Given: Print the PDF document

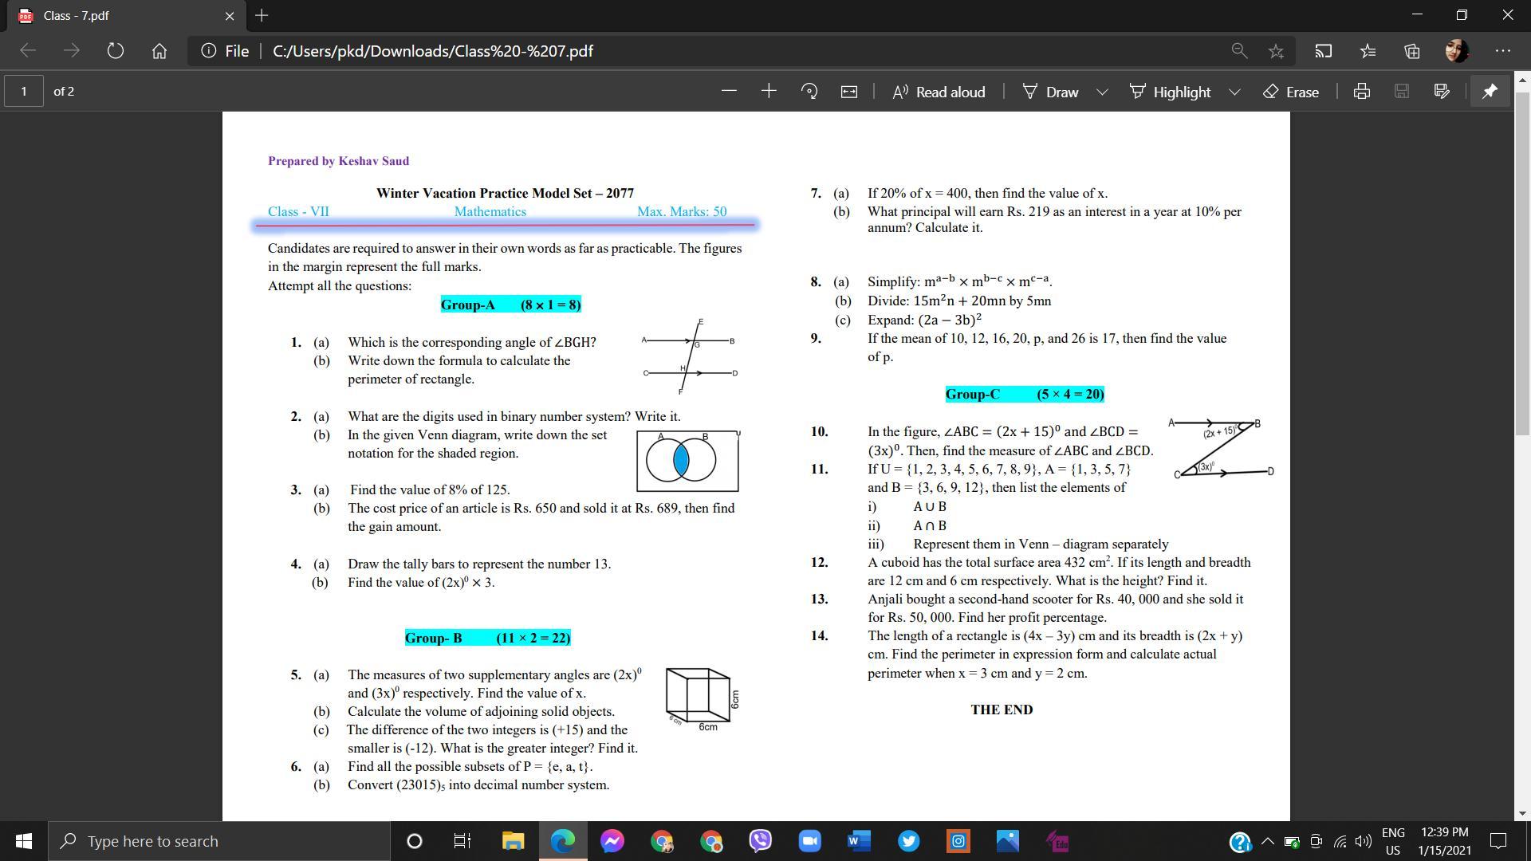Looking at the screenshot, I should pos(1362,92).
